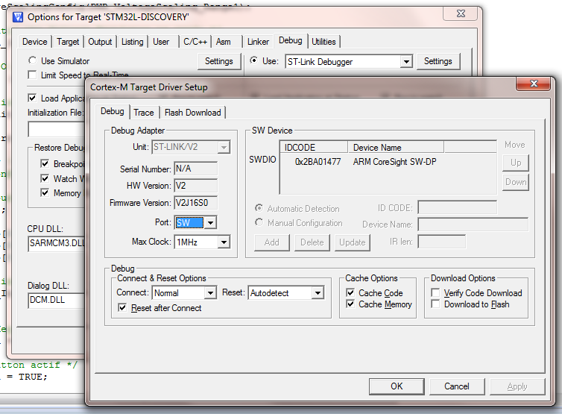Switch to the Device tab in Options
This screenshot has width=562, height=414.
(35, 42)
